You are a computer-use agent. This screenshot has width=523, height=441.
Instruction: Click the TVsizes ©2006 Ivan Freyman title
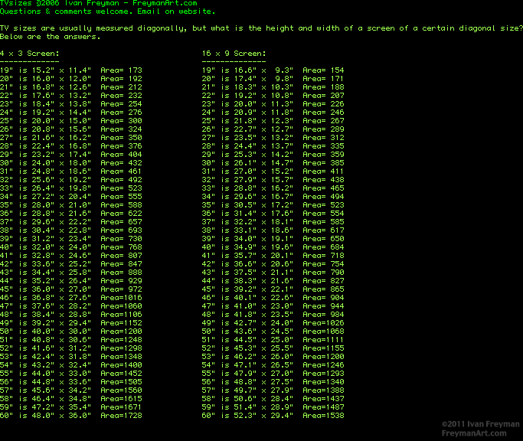50,4
